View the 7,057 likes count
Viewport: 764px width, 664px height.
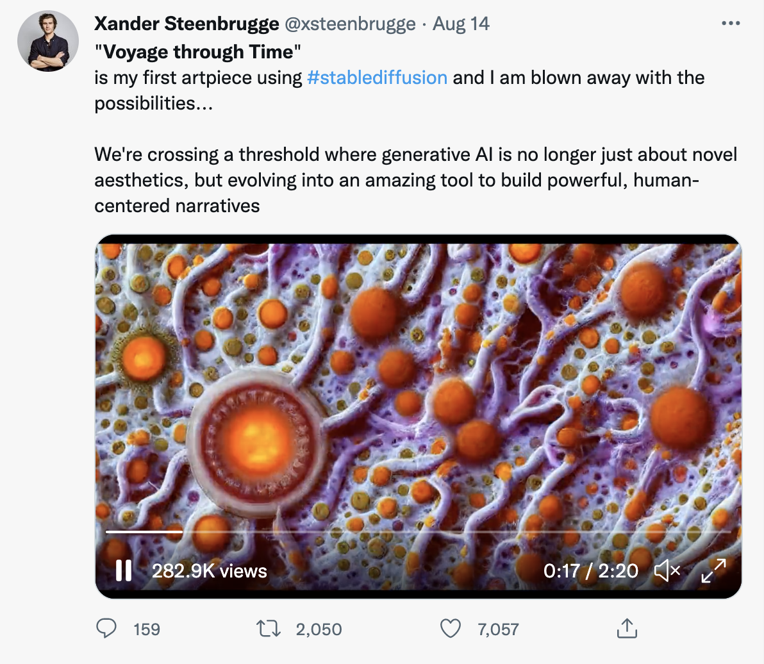point(497,629)
